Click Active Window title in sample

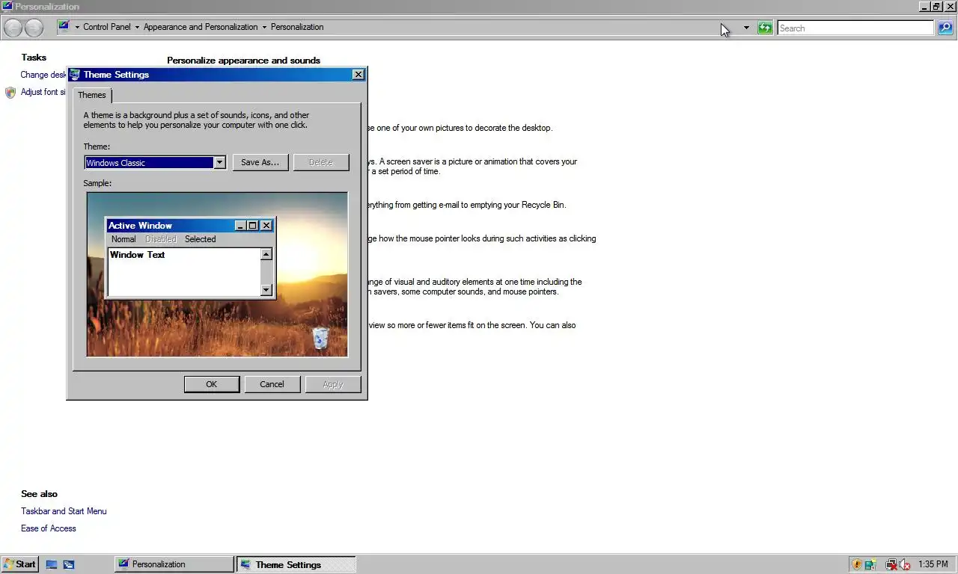[140, 226]
